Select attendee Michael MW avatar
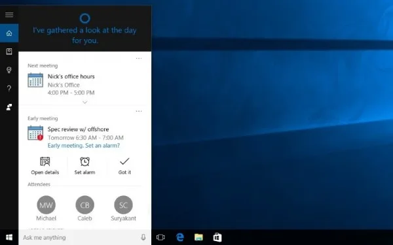Image resolution: width=393 pixels, height=245 pixels. (46, 205)
